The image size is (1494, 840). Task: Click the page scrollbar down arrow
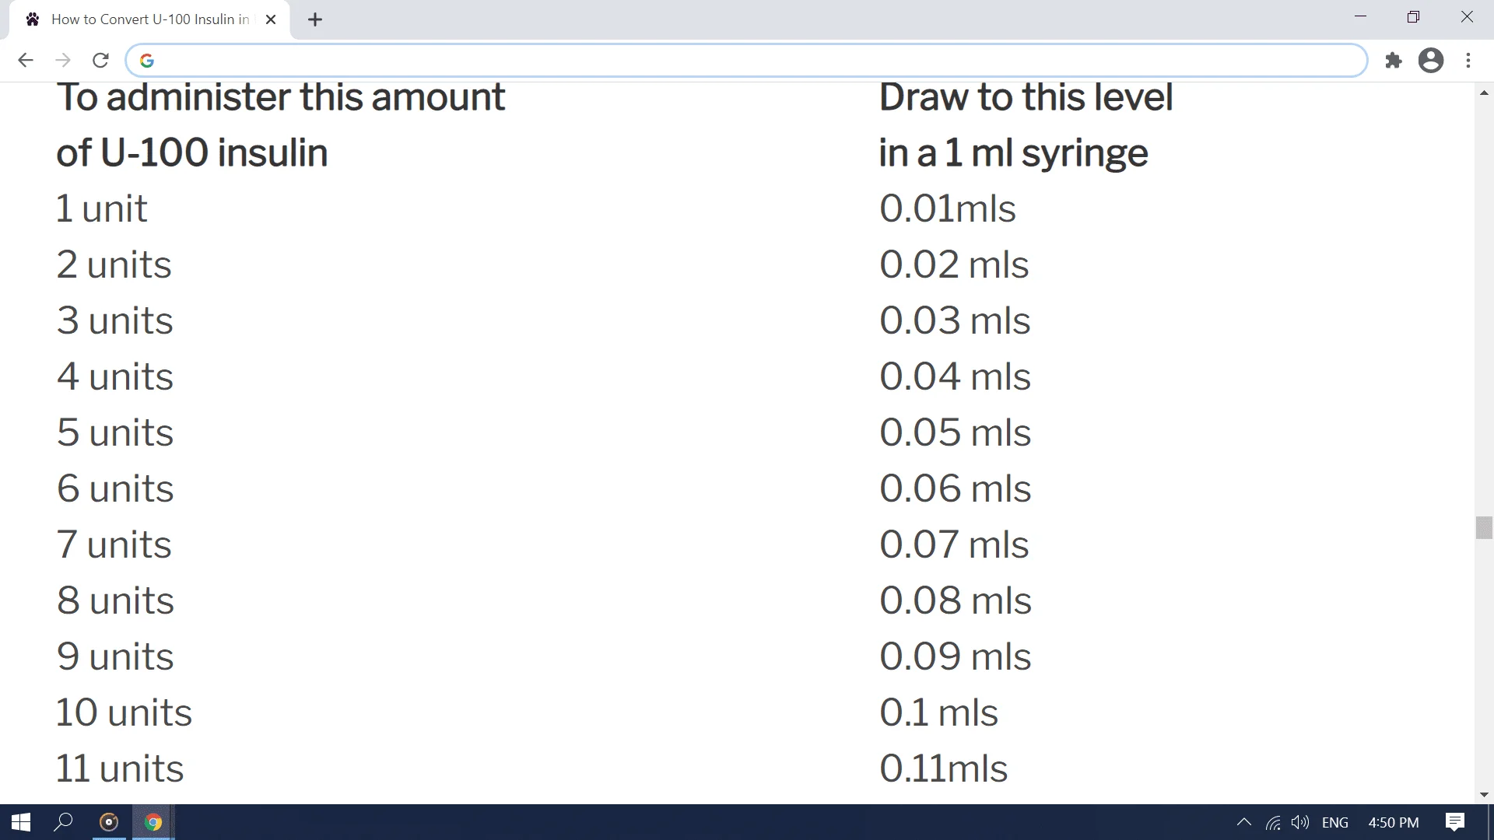1484,795
